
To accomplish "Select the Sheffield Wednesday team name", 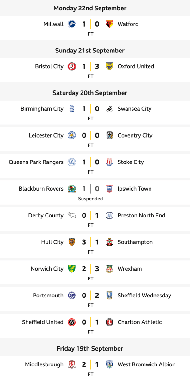I will [x=144, y=296].
